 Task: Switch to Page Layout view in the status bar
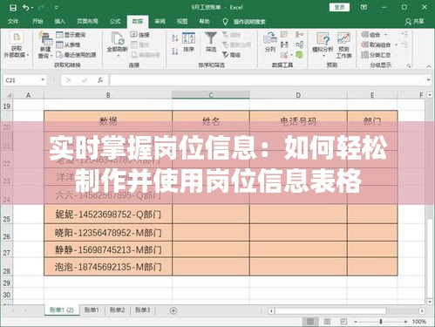tap(327, 321)
